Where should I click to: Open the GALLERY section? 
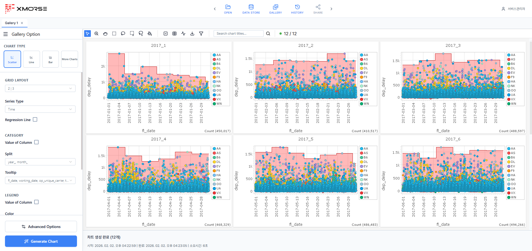click(276, 9)
